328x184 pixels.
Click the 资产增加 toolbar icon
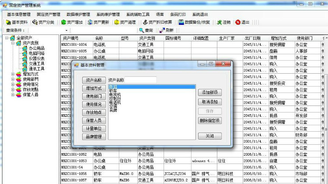tap(72, 22)
